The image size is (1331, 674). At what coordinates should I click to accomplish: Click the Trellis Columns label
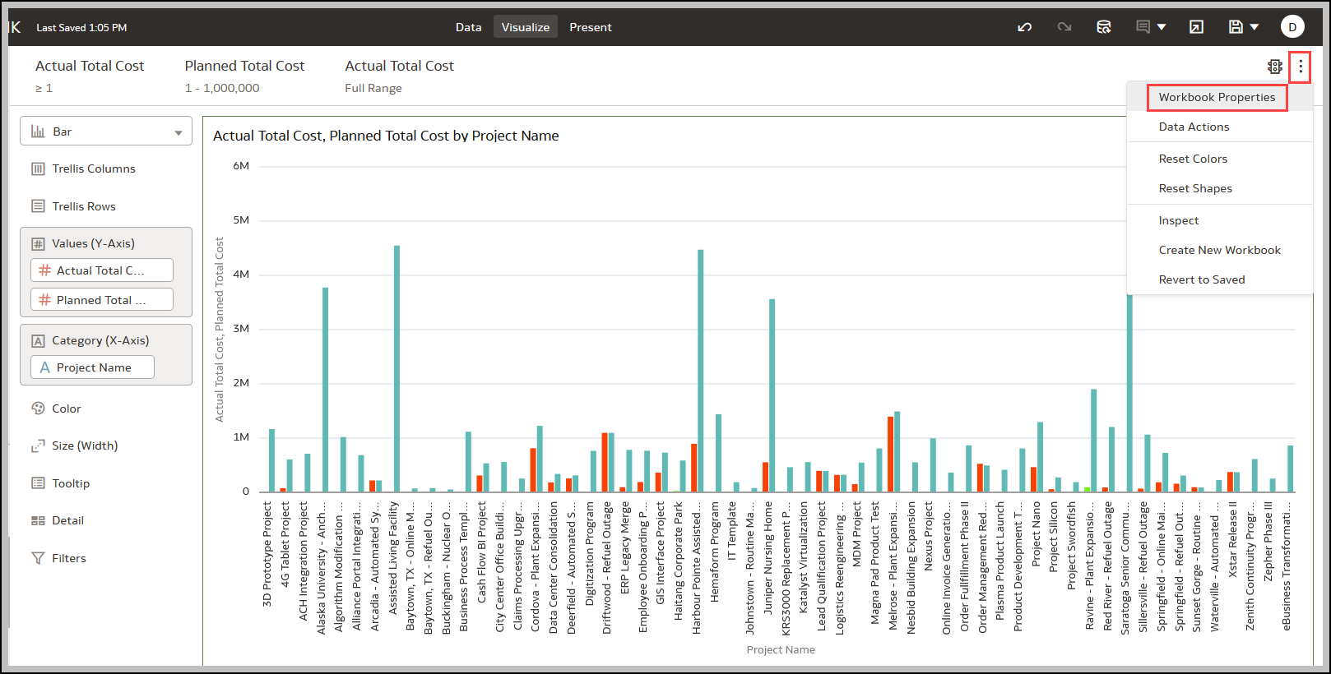pos(94,168)
